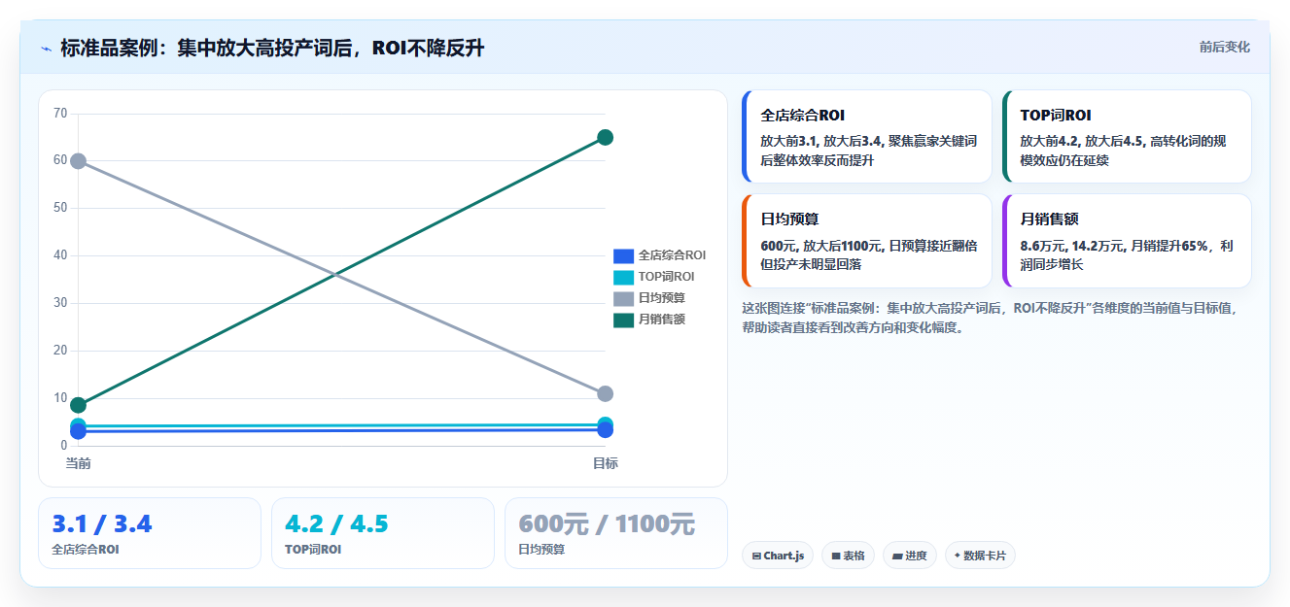The width and height of the screenshot is (1290, 607).
Task: Click the 进度 tag icon
Action: point(897,556)
